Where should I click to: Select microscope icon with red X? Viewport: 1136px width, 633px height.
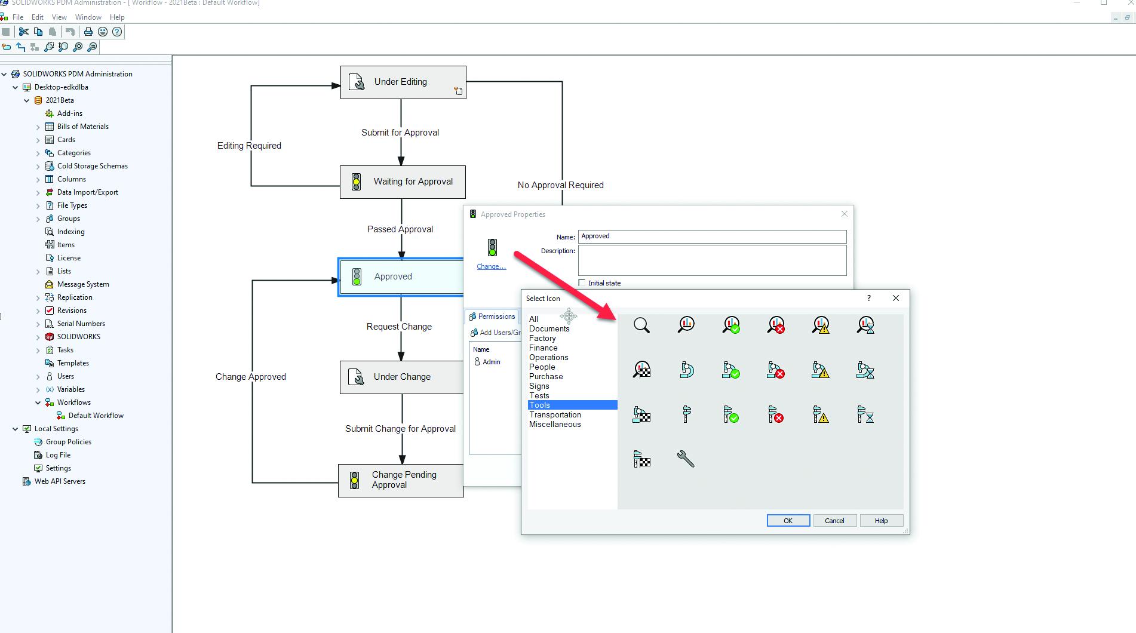[x=776, y=370]
